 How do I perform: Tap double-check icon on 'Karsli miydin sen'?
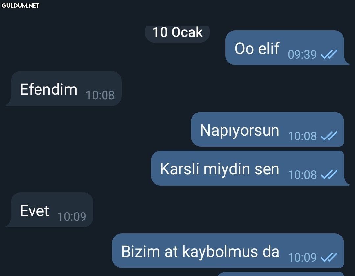329,174
